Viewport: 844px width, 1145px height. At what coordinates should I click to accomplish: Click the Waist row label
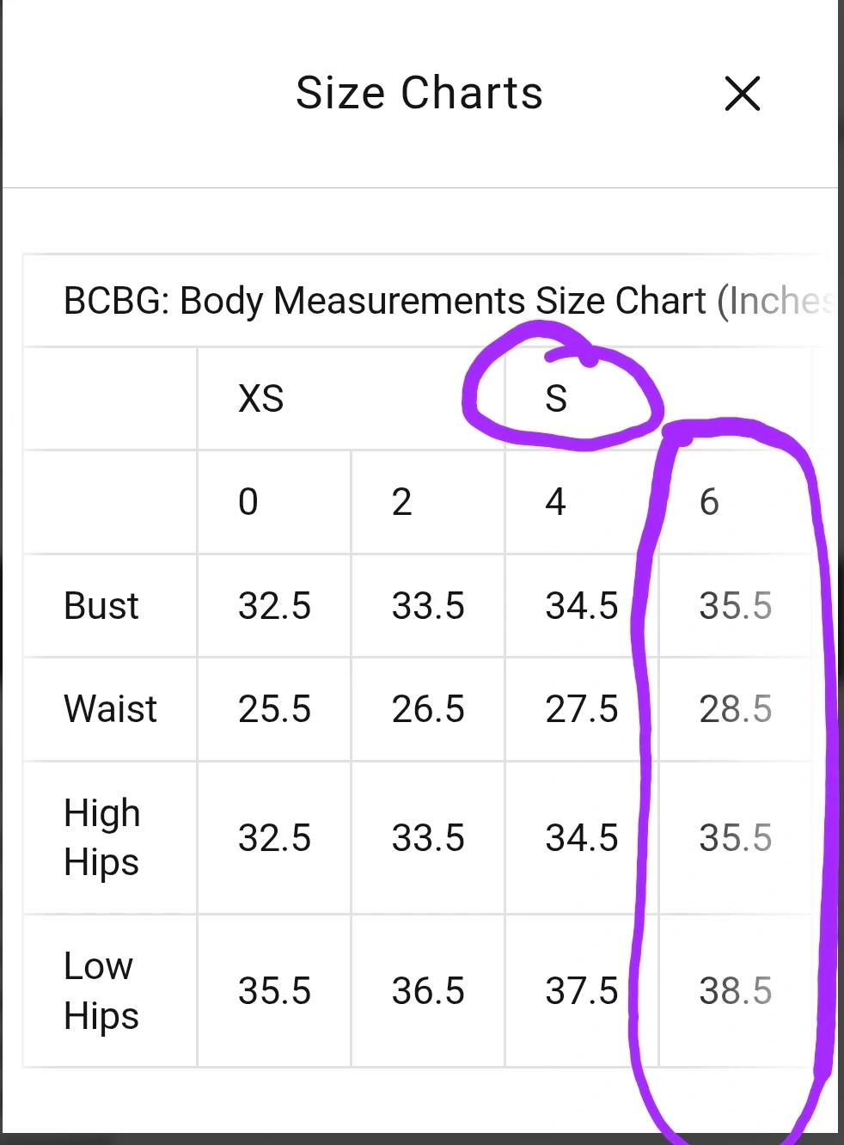[110, 709]
